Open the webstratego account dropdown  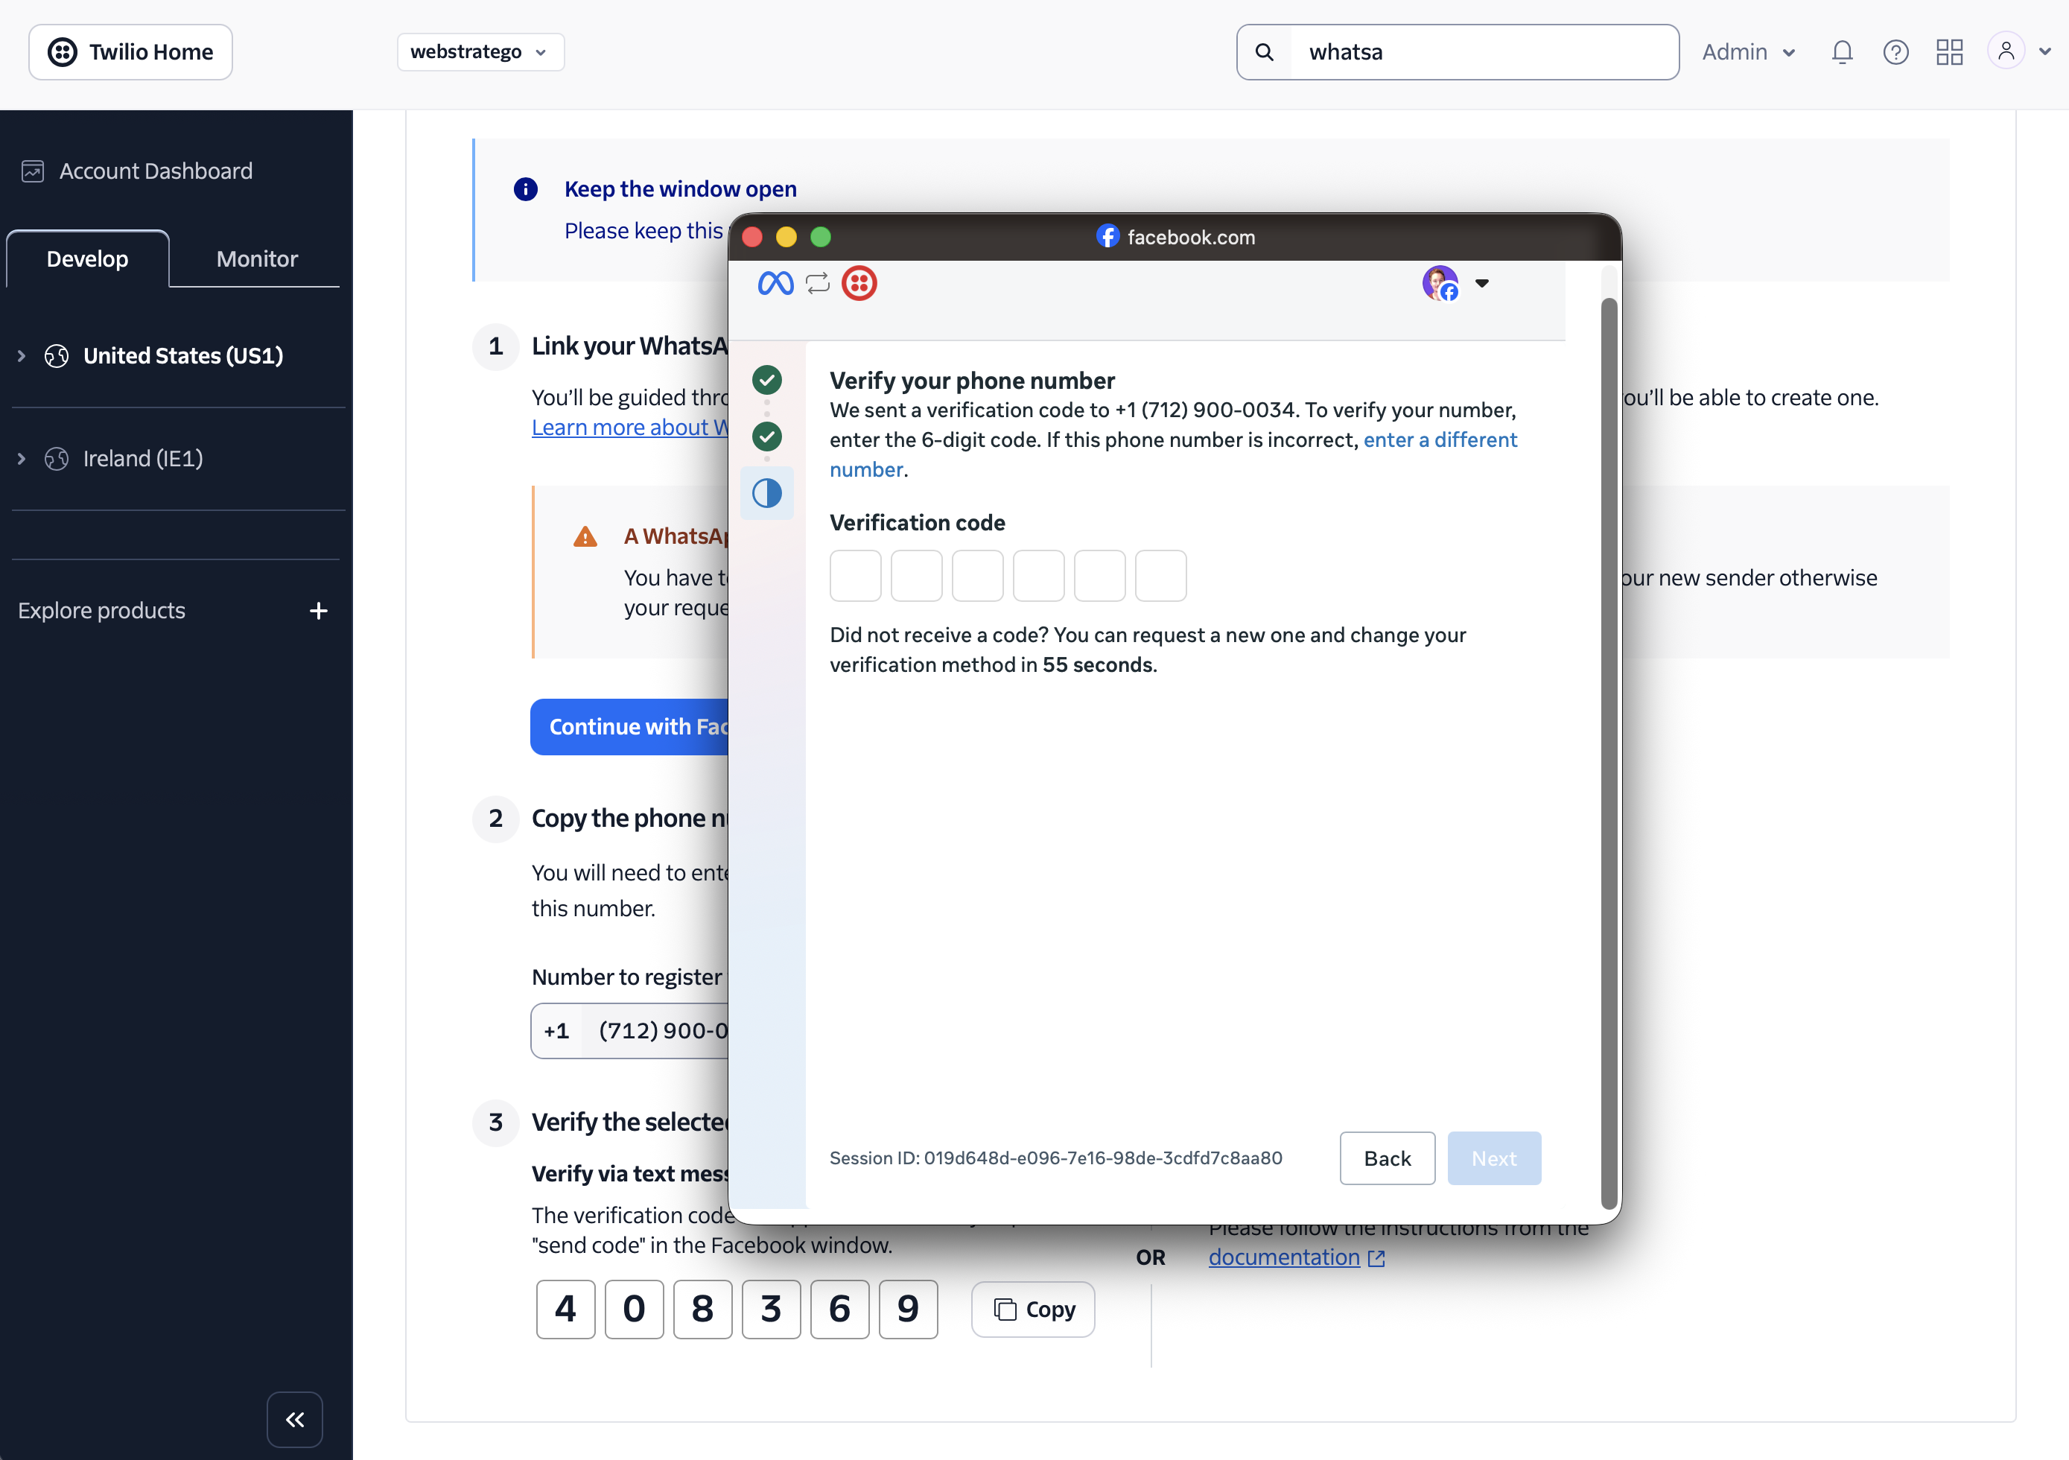(x=480, y=52)
